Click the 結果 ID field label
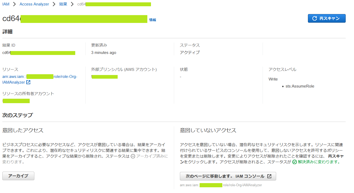 [x=9, y=45]
